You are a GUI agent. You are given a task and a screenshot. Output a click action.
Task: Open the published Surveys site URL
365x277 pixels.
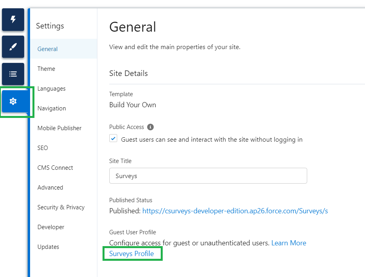pyautogui.click(x=235, y=211)
